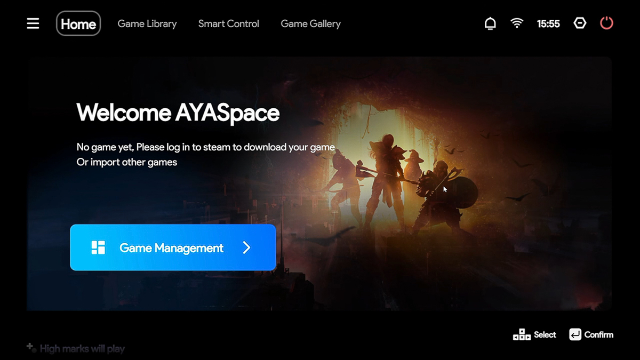Click the Wi-Fi status icon
This screenshot has height=360, width=640.
pos(516,23)
